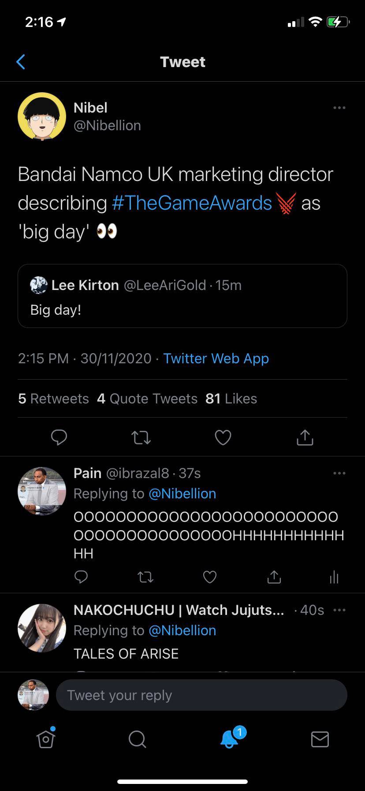Like Nibel's main tweet
Image resolution: width=365 pixels, height=791 pixels.
tap(223, 437)
